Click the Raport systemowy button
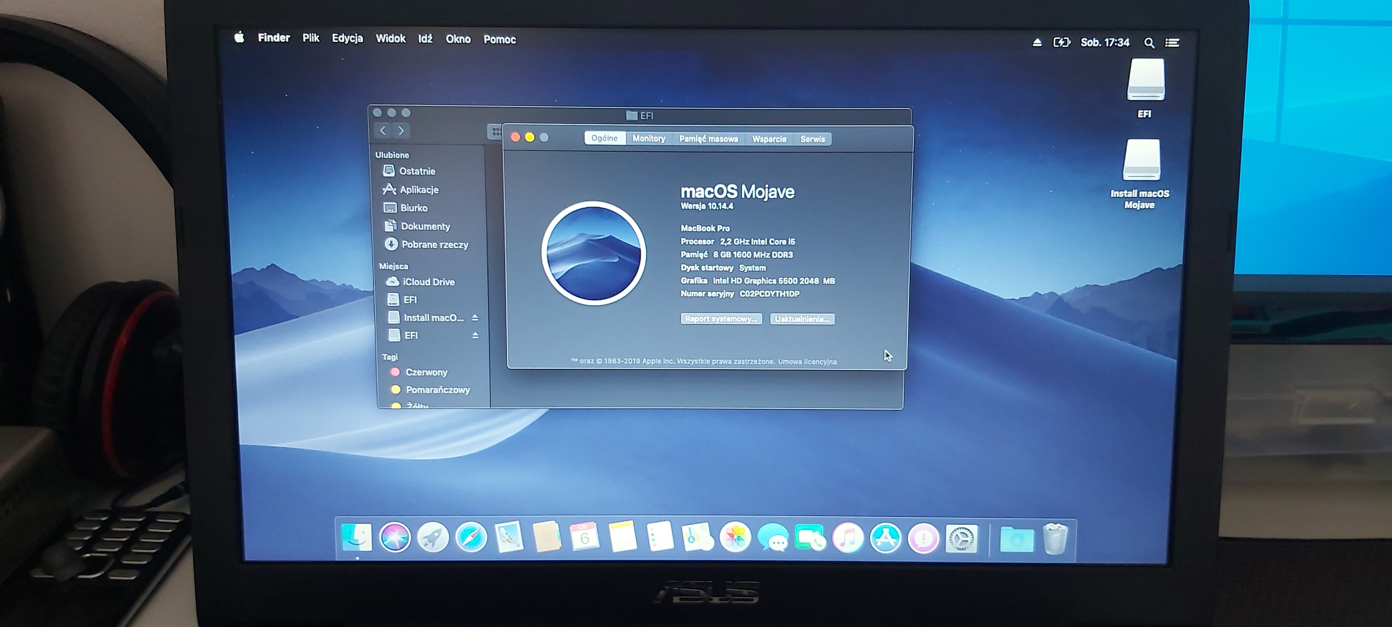This screenshot has width=1392, height=627. [x=721, y=319]
